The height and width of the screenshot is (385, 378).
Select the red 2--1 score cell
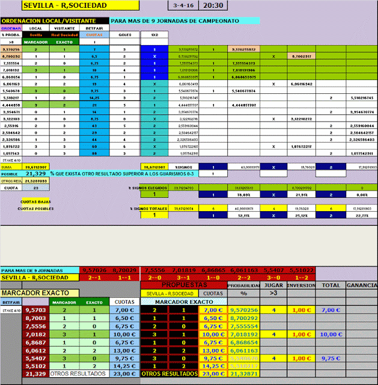[94, 278]
